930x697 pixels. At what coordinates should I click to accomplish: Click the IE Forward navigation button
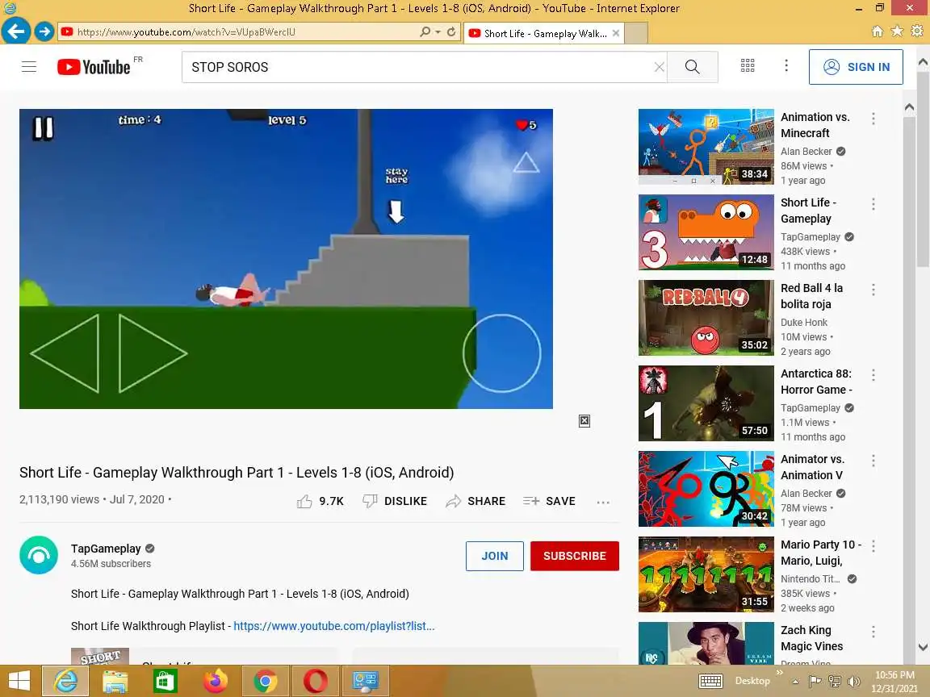(44, 31)
